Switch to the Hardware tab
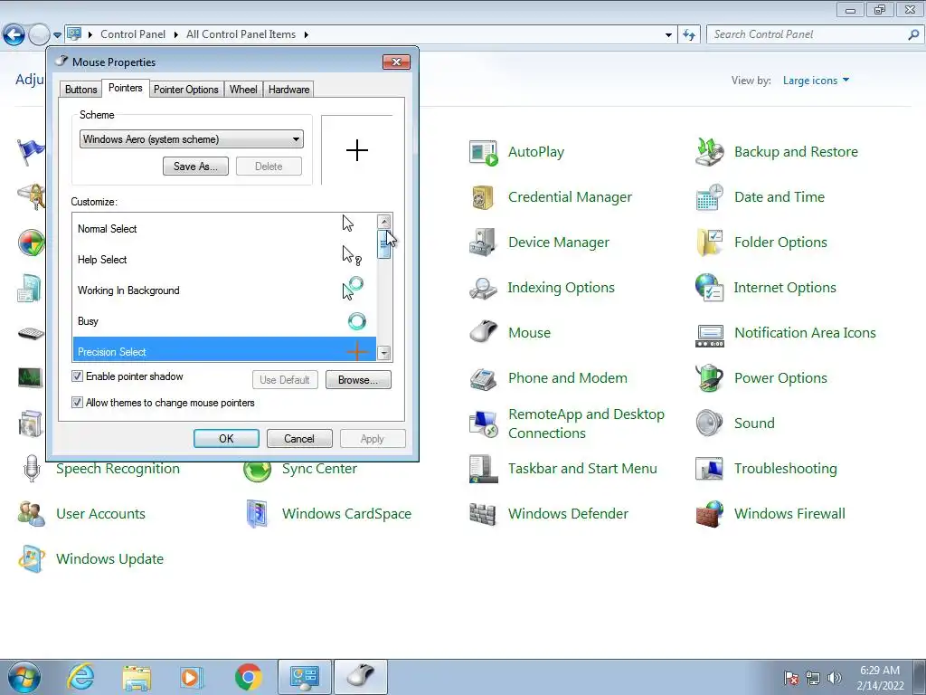The image size is (926, 695). click(x=288, y=90)
